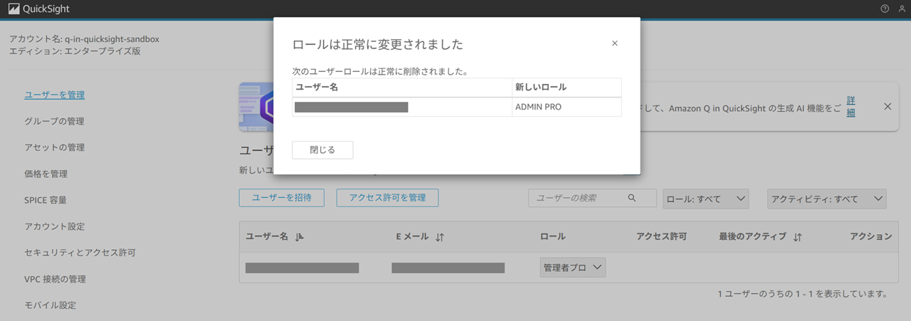
Task: Click the ユーザー名 header in dialog table
Action: [x=402, y=88]
